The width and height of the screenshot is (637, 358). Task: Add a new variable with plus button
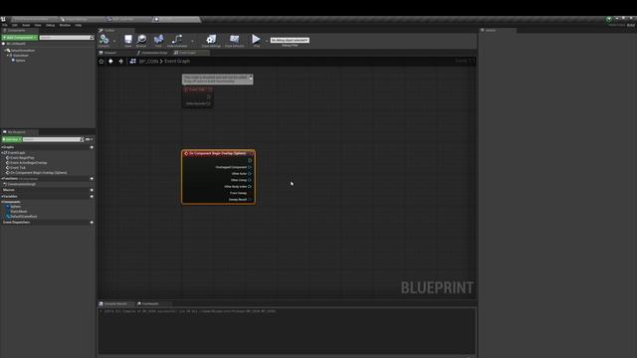92,197
